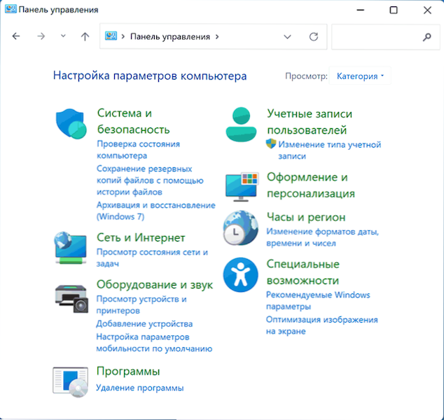Click Изменение типа учетной записи link
The image size is (444, 420).
coord(330,150)
